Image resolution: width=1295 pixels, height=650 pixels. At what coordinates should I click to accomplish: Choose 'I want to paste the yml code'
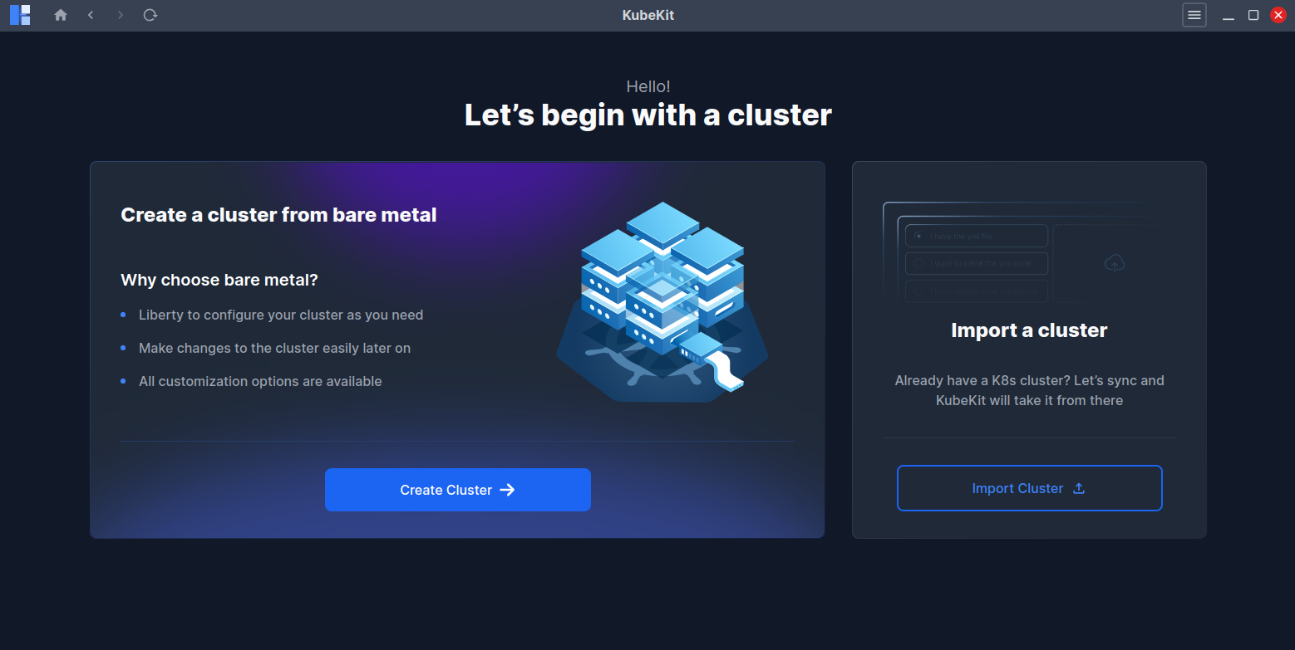pos(976,263)
